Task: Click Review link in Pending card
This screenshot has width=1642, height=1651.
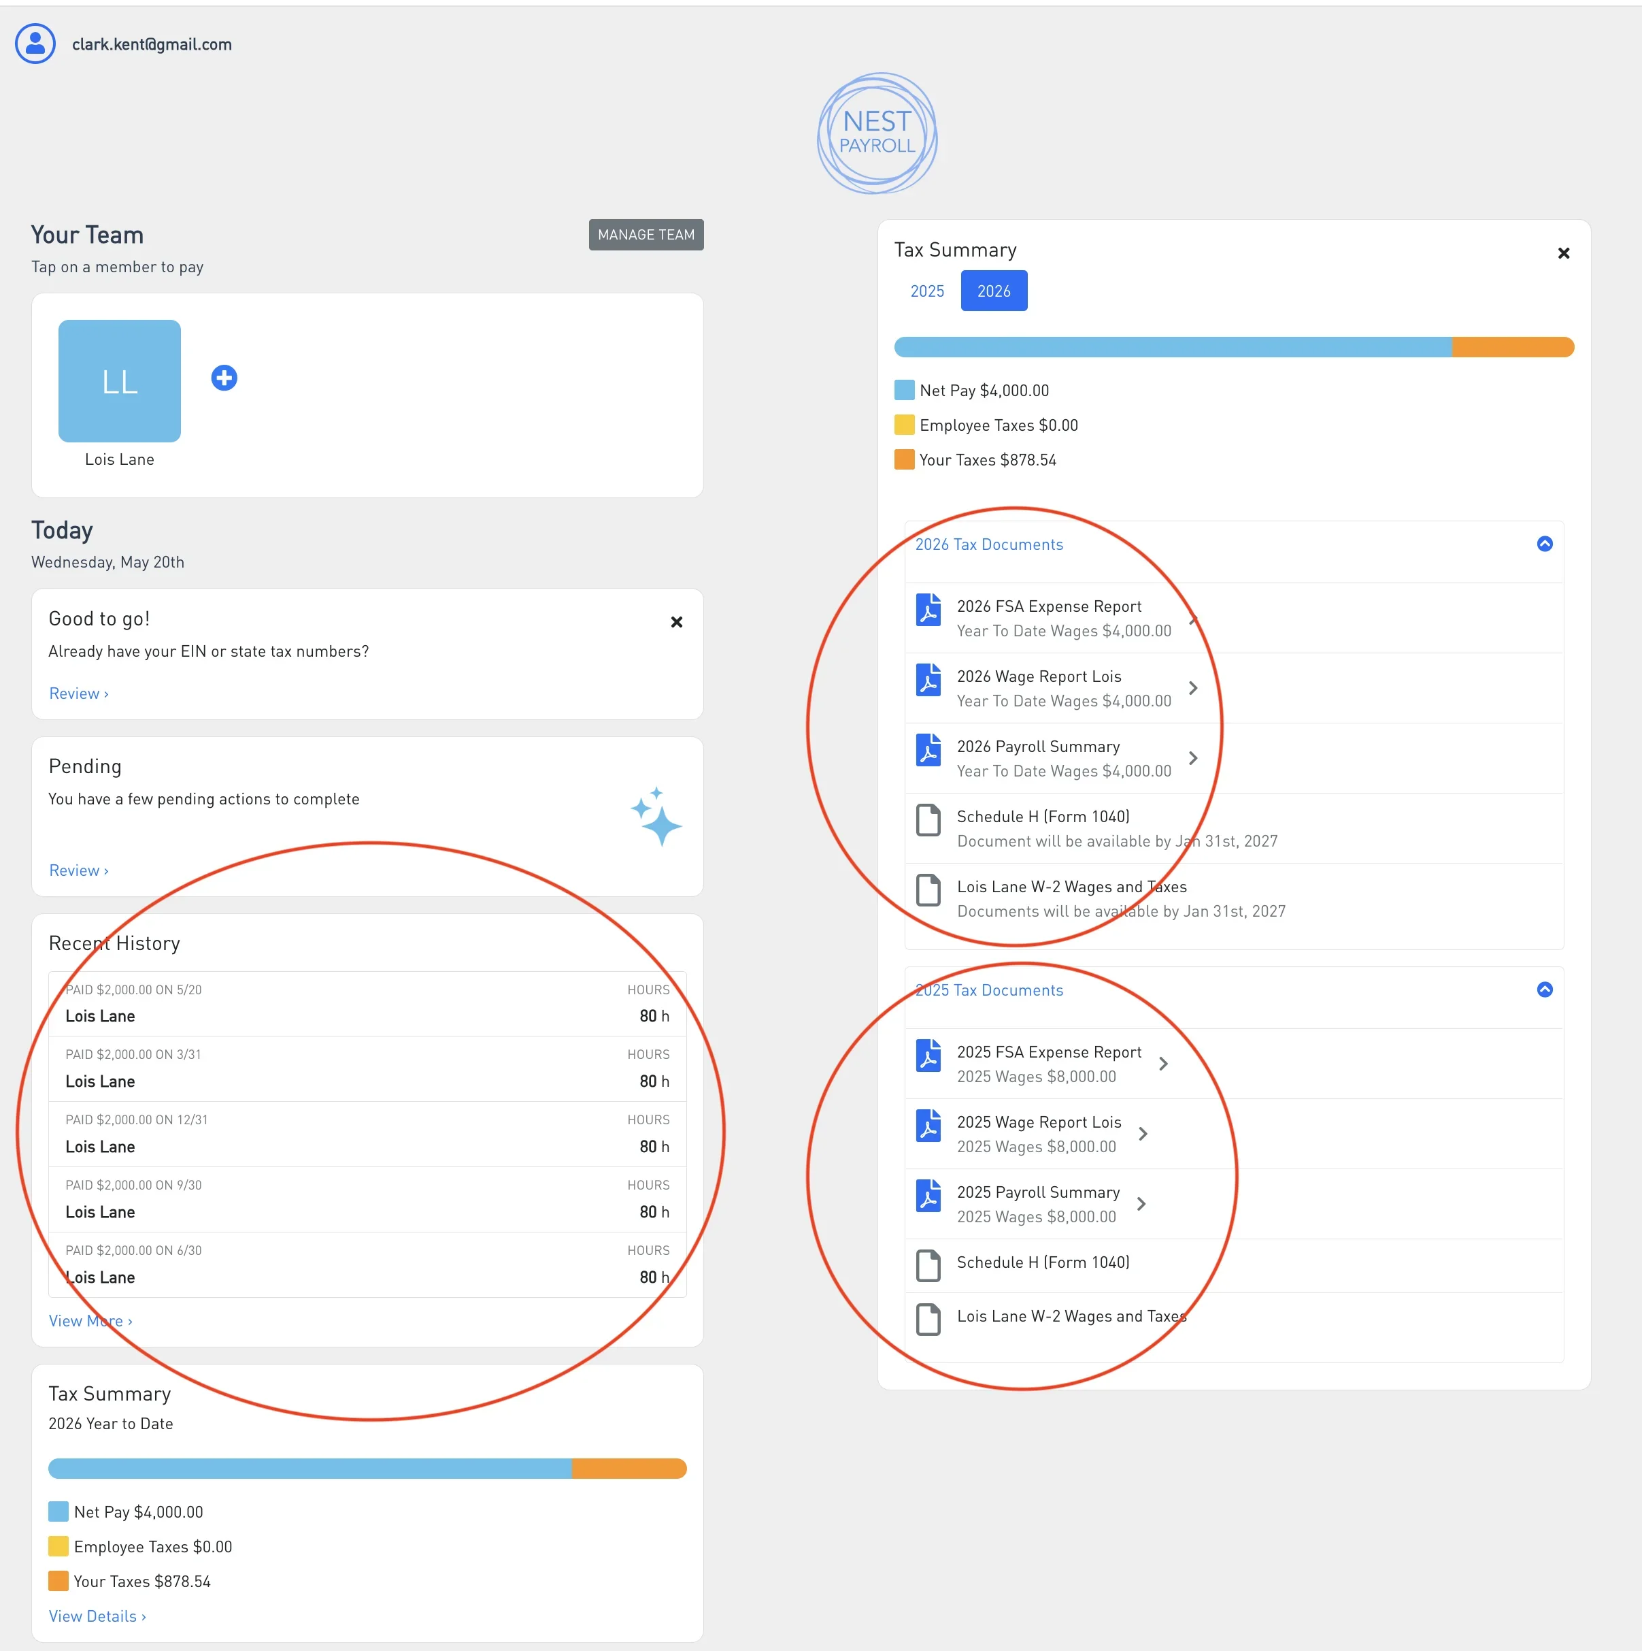Action: point(79,871)
